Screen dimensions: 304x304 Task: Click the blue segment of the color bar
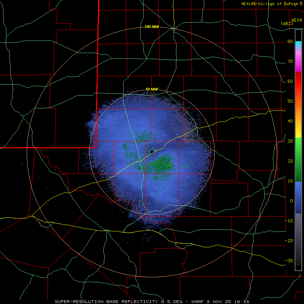[298, 198]
